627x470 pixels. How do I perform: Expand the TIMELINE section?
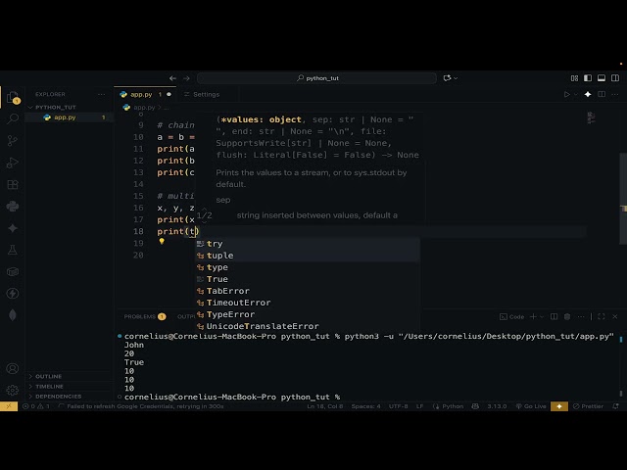coord(49,387)
